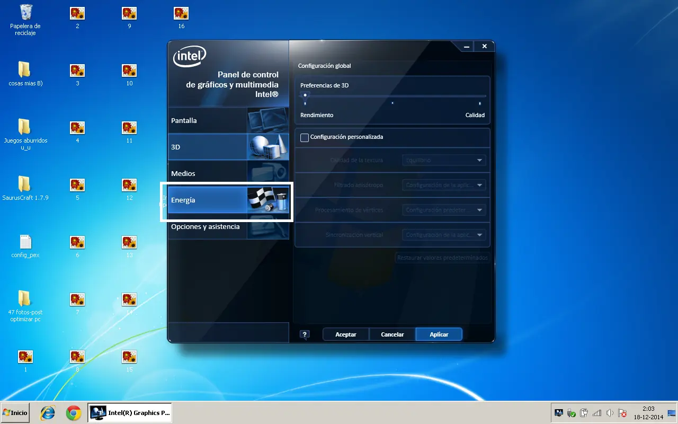The image size is (678, 424).
Task: Open the Sincronización vertical dropdown
Action: (444, 235)
